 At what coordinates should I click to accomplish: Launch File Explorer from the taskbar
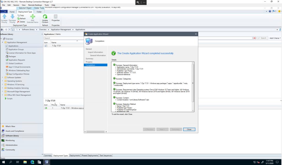[25, 162]
